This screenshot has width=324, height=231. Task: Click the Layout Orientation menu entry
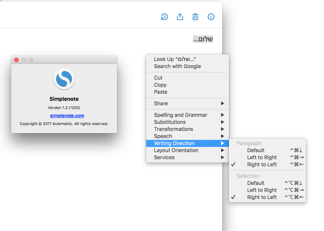176,150
